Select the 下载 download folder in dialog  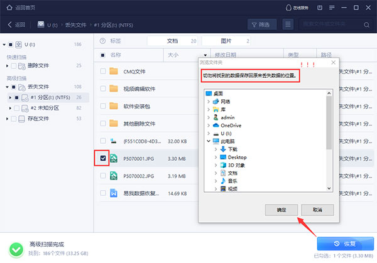click(x=224, y=149)
